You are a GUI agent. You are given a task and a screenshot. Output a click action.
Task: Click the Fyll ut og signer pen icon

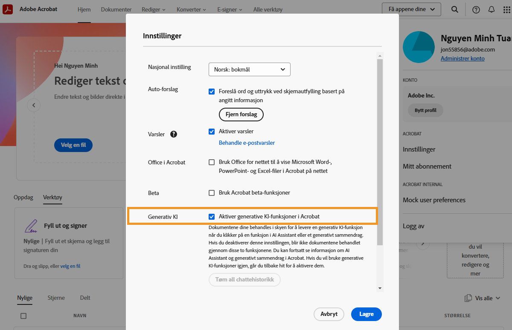pos(31,226)
